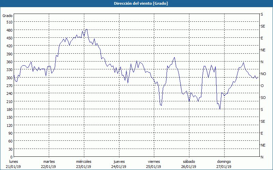Click the y-axis value 510
This screenshot has height=170, width=273.
10,22
